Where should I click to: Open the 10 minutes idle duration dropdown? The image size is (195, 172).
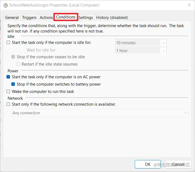[x=141, y=43]
